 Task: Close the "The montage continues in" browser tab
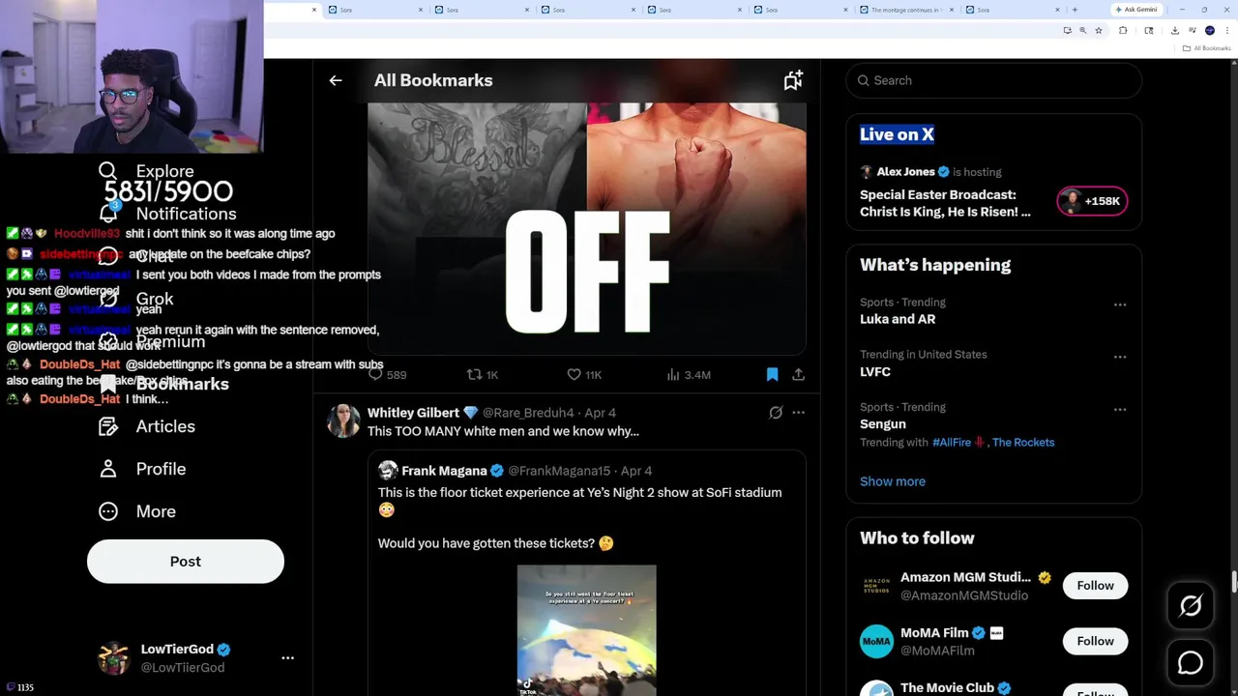(x=953, y=10)
